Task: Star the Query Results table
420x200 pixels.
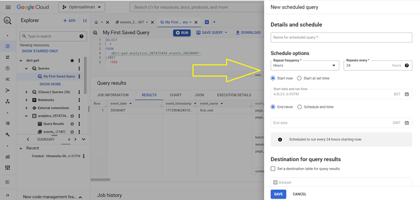Action: click(x=72, y=124)
